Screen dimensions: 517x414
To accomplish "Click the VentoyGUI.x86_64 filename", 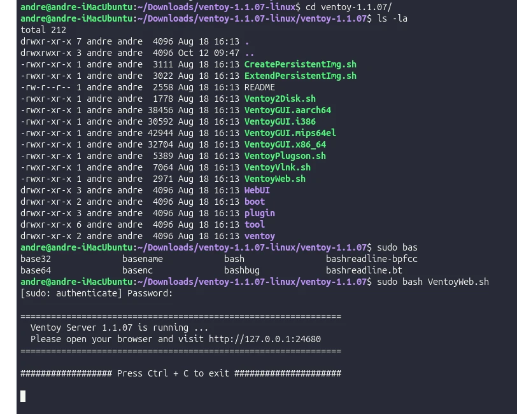I will pyautogui.click(x=285, y=144).
